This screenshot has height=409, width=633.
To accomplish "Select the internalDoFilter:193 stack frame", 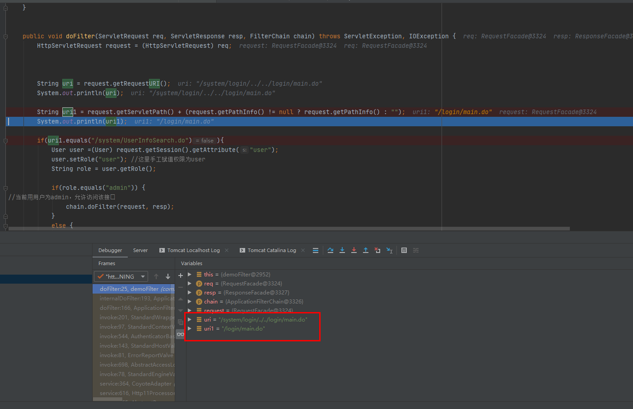I will pyautogui.click(x=136, y=299).
